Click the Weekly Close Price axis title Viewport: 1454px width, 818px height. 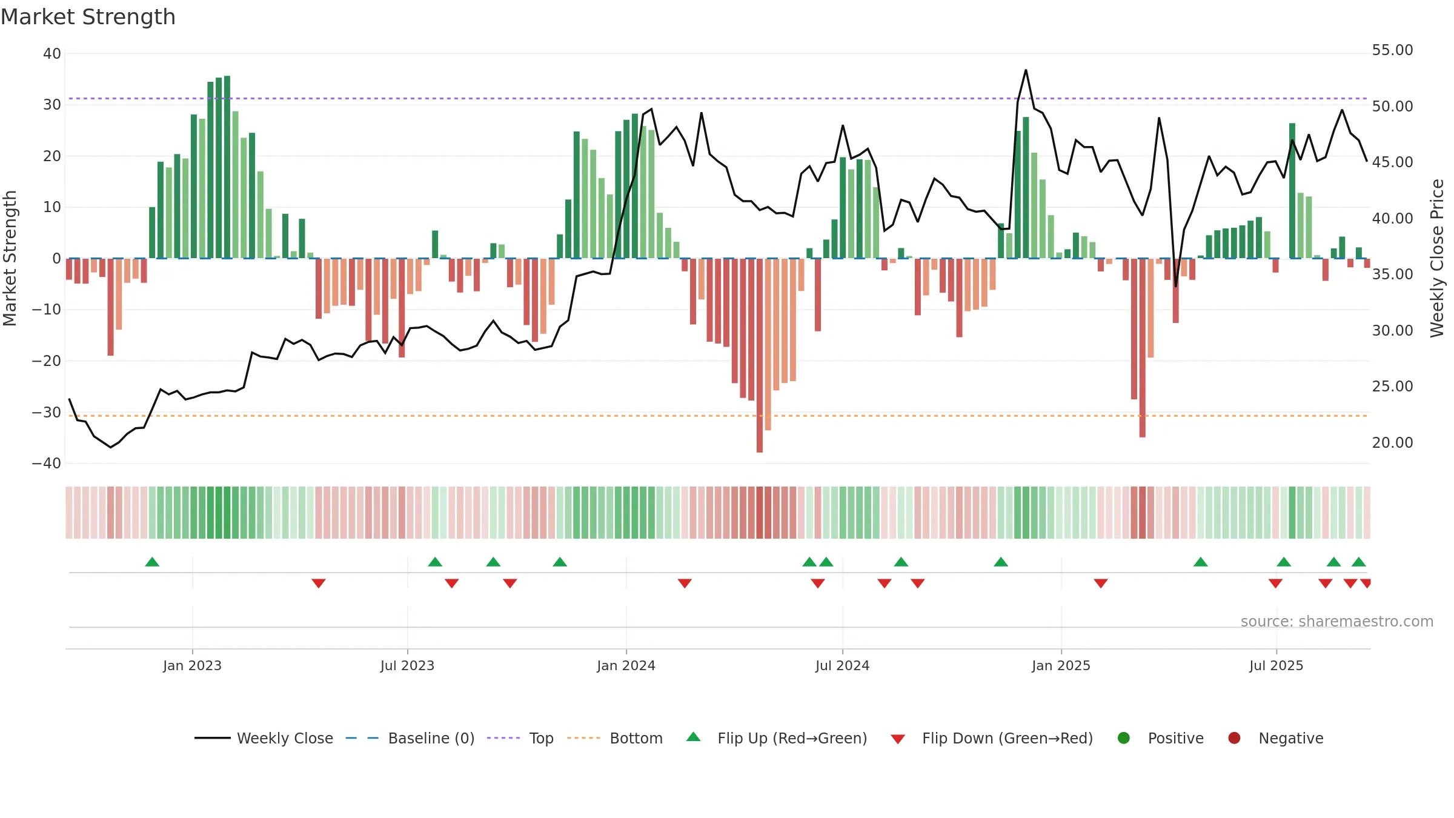point(1437,258)
